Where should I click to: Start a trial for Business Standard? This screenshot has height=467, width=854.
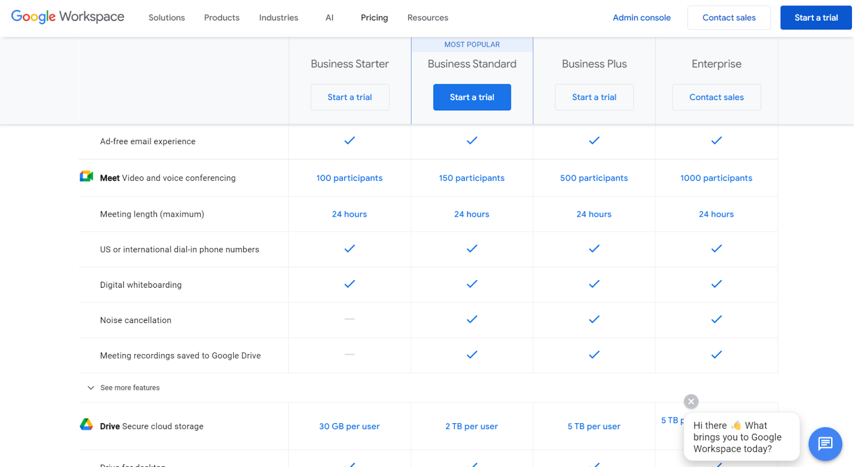coord(472,97)
